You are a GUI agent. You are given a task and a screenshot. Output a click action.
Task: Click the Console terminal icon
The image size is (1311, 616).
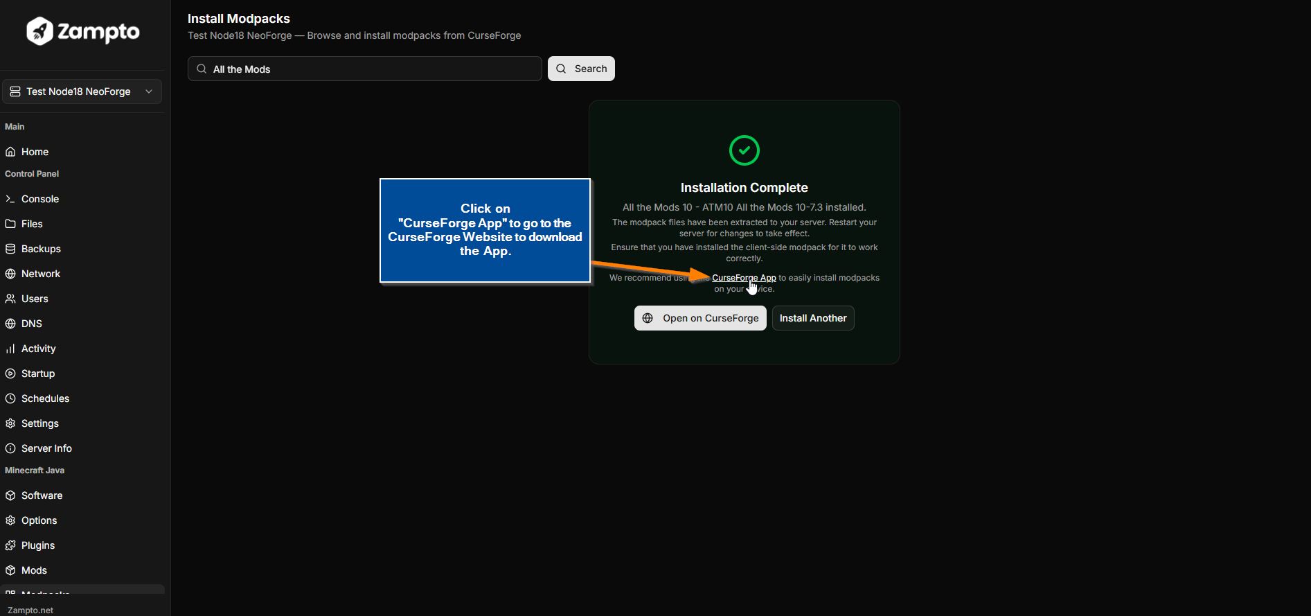(10, 199)
